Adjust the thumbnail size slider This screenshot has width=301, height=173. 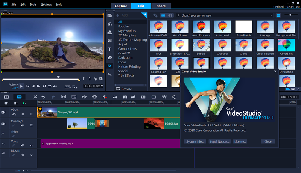(x=290, y=15)
